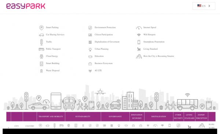Viewport: 220px width, 134px height.
Task: Select the Transport and Mobility table header
Action: (51, 116)
